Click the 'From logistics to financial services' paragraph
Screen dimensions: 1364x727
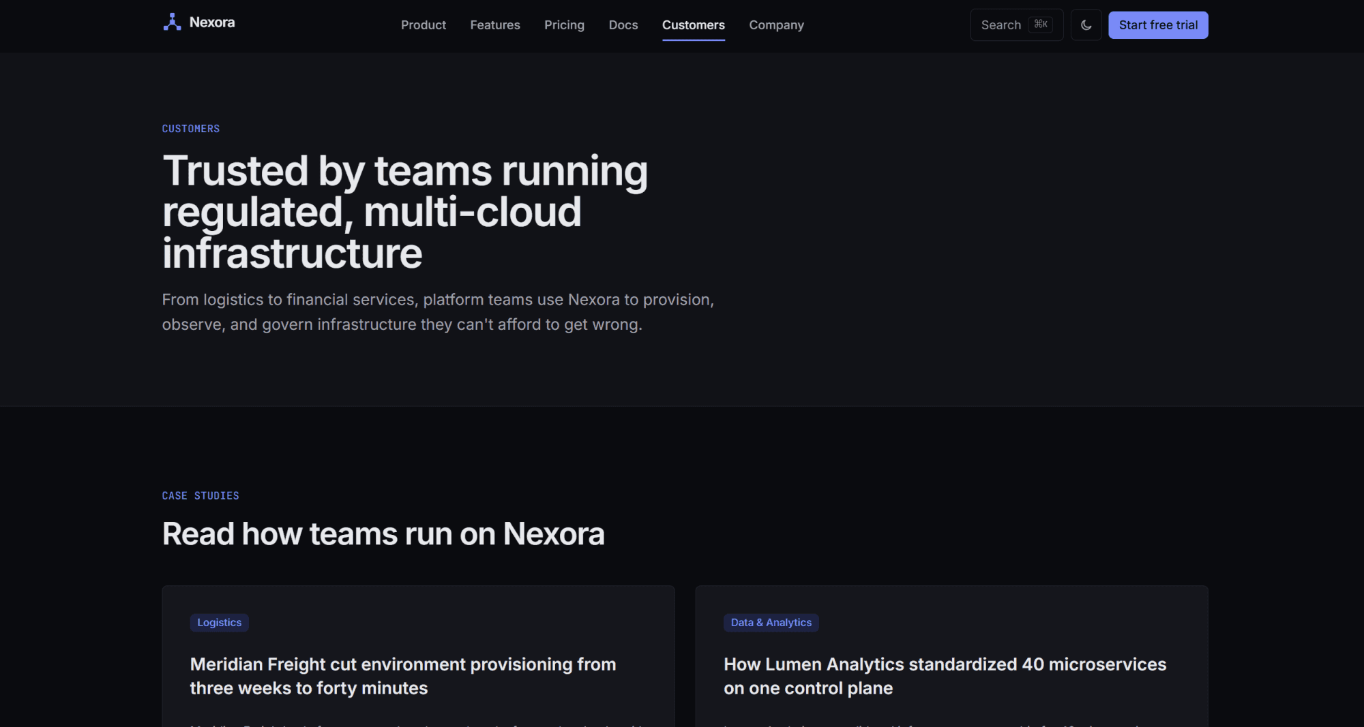tap(438, 312)
